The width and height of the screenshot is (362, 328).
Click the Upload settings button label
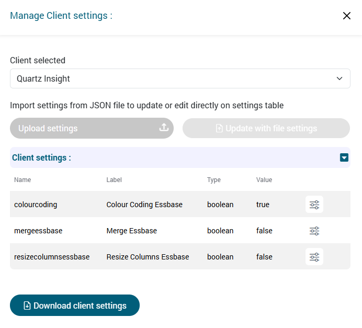48,129
